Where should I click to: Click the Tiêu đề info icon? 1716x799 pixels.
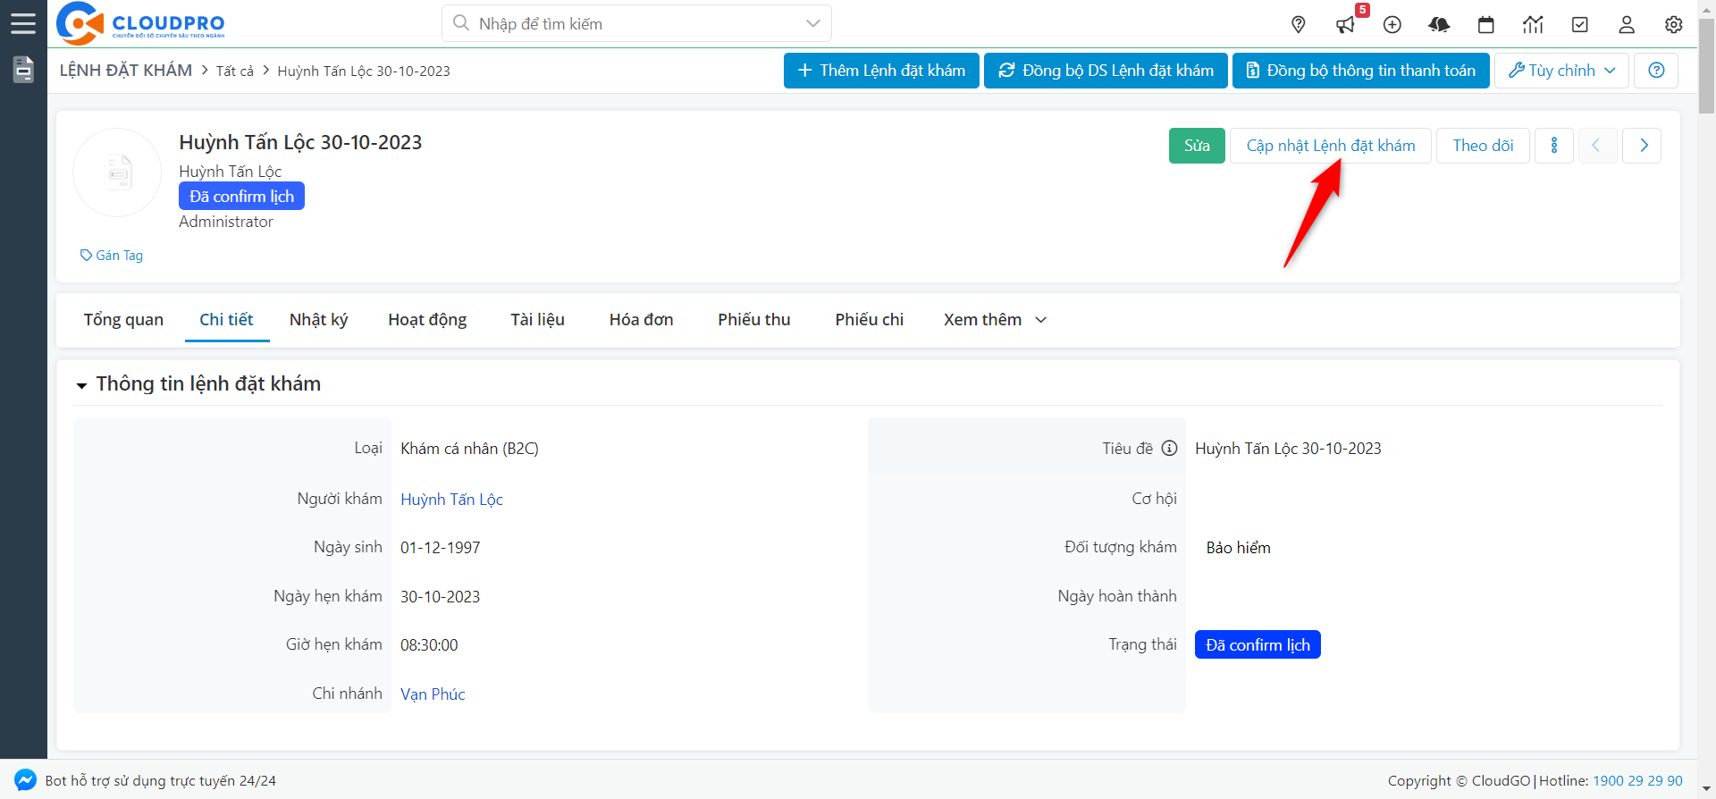[1169, 449]
